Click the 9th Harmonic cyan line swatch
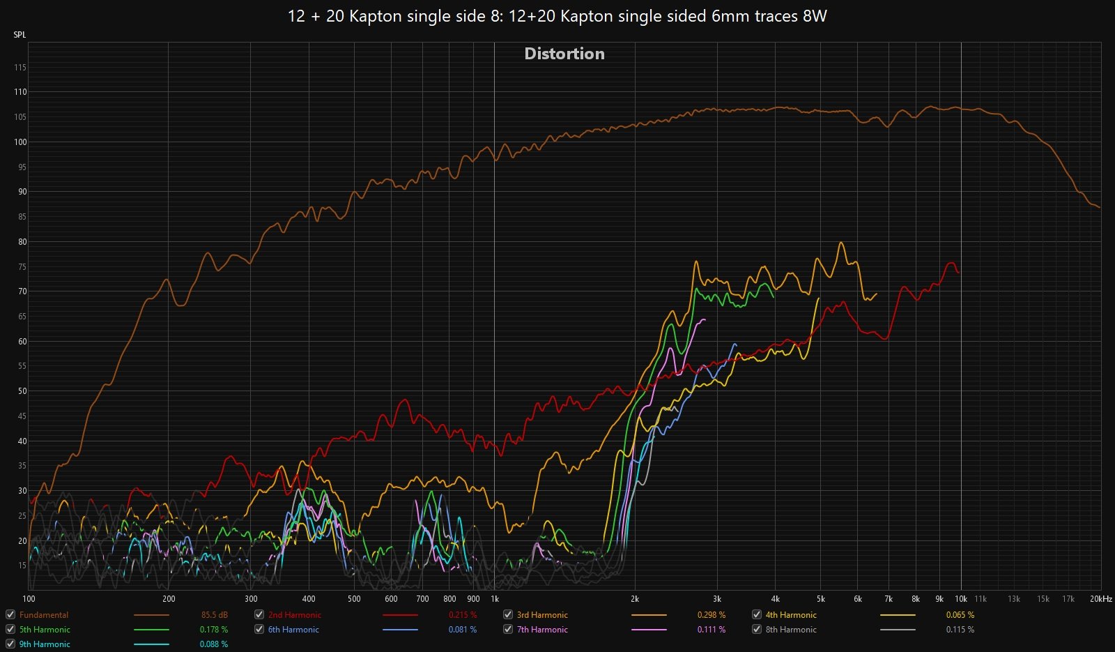 pos(151,644)
